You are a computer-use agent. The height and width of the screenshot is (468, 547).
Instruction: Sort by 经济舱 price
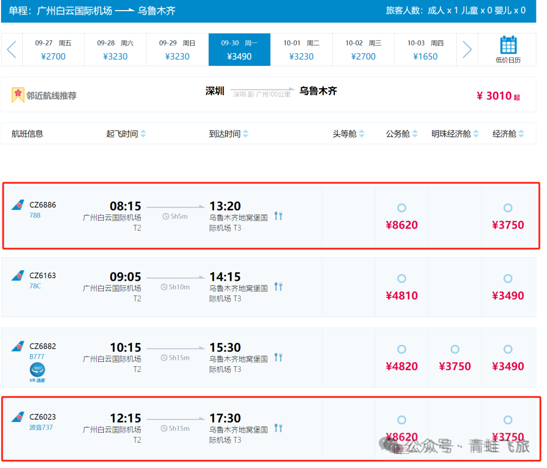505,134
